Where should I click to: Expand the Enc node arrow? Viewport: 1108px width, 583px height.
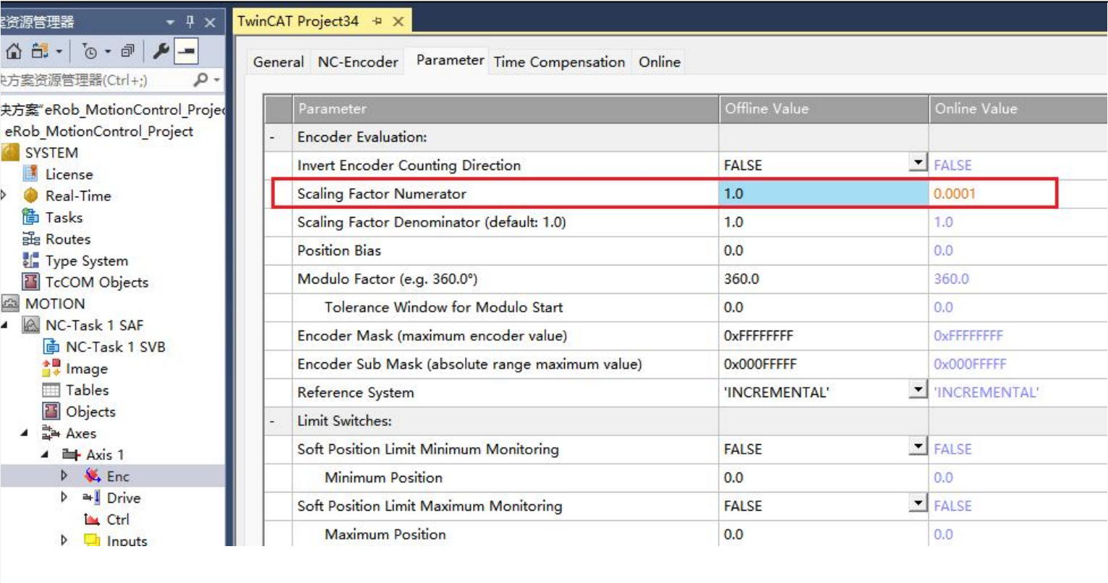[x=64, y=475]
